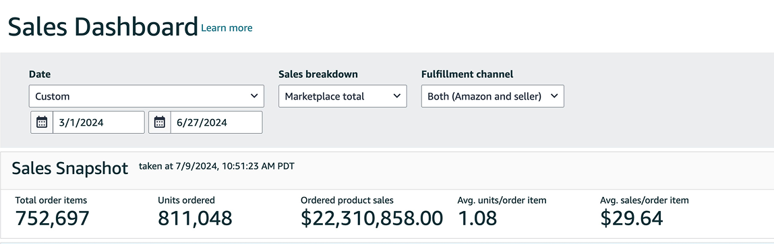Click the Learn more link

227,28
